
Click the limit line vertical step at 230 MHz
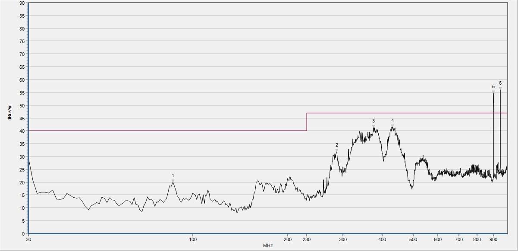click(307, 122)
